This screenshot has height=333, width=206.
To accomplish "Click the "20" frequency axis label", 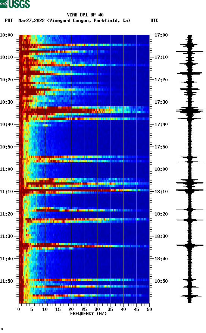I will click(x=71, y=310).
